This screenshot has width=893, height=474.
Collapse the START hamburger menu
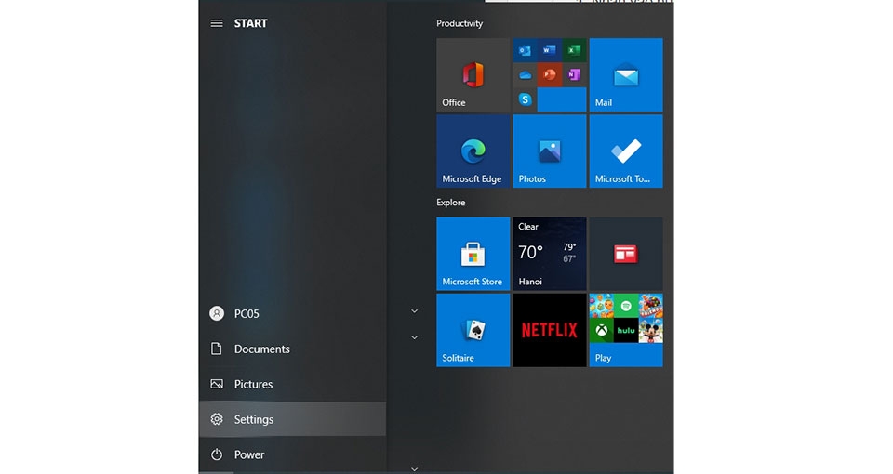tap(217, 23)
